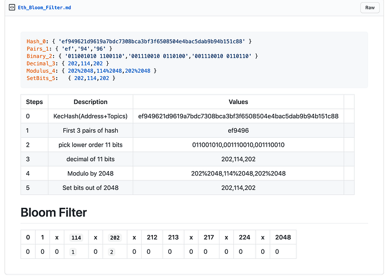This screenshot has width=389, height=280.
Task: Click the 'Modulo by 2048' description cell
Action: pos(91,173)
